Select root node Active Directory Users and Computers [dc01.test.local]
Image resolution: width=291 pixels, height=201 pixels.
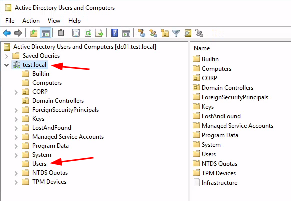[85, 47]
